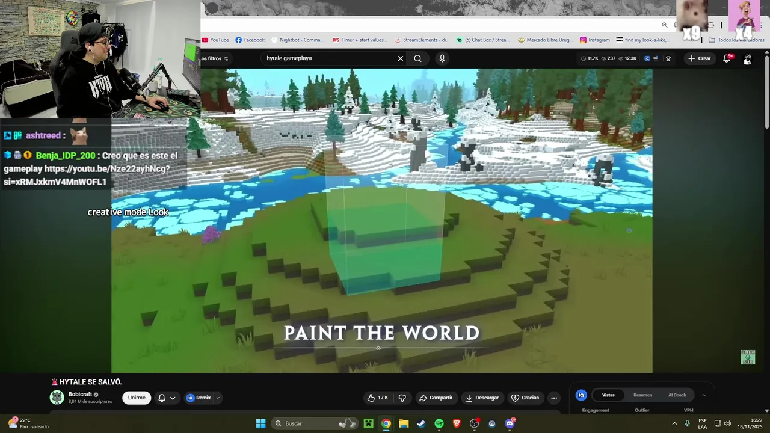Click the browser zoom magnifier icon

click(x=665, y=25)
